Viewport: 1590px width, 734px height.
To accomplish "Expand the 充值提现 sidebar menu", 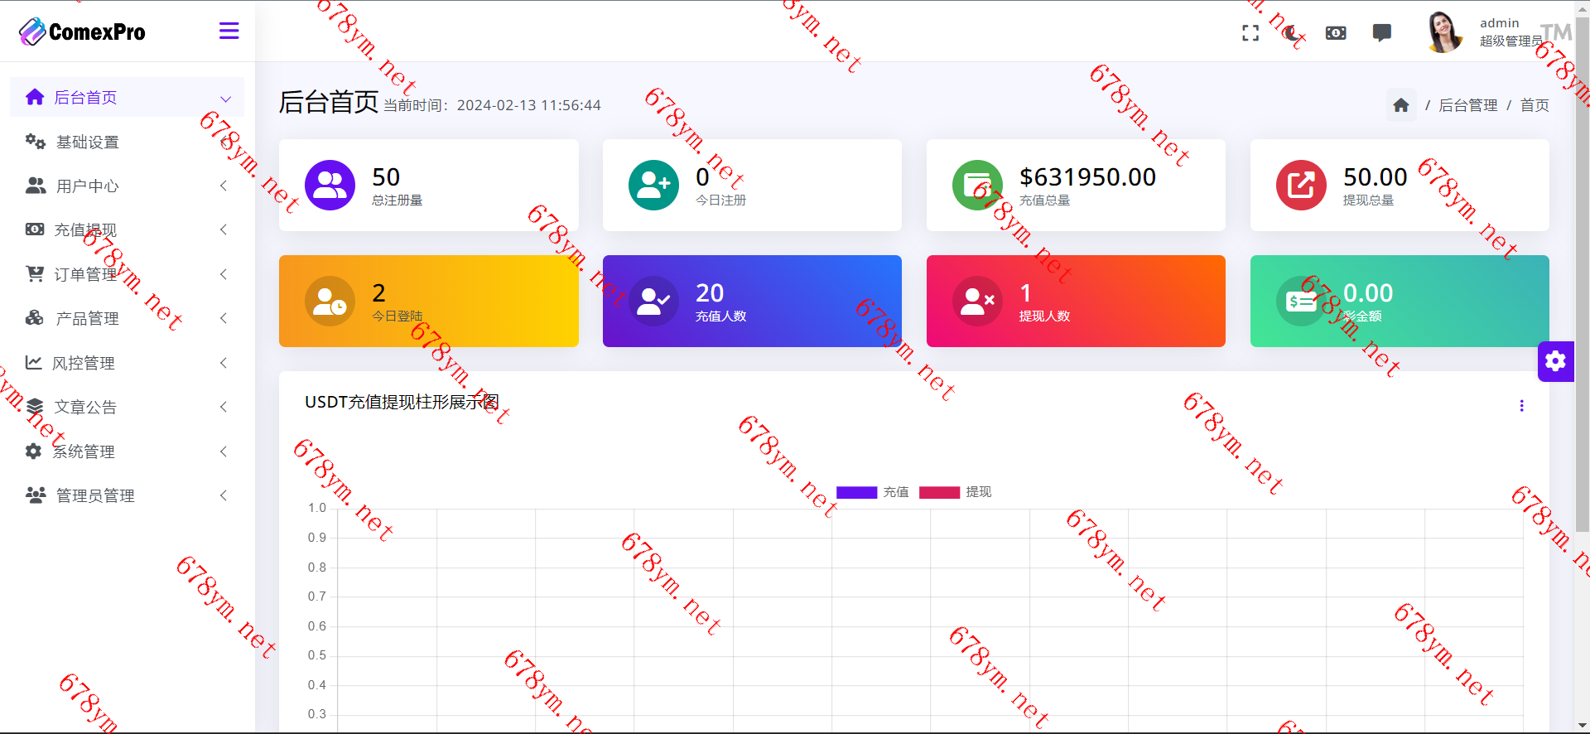I will coord(126,230).
